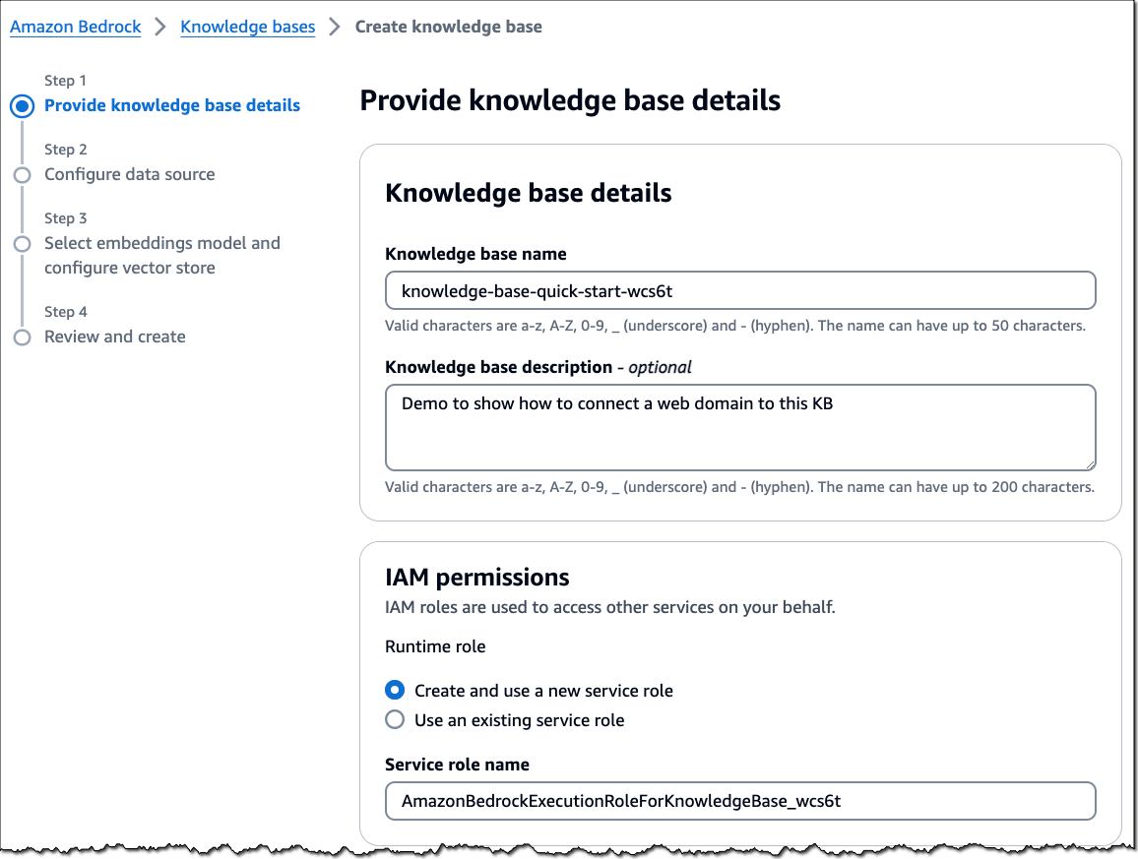
Task: Click the breadcrumb chevron after Amazon Bedrock
Action: (x=158, y=27)
